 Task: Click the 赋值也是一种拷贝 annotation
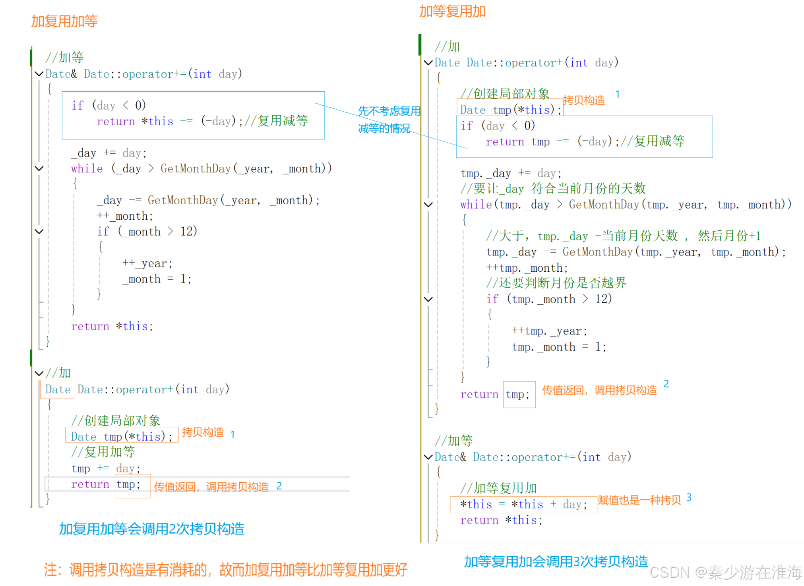[x=639, y=500]
